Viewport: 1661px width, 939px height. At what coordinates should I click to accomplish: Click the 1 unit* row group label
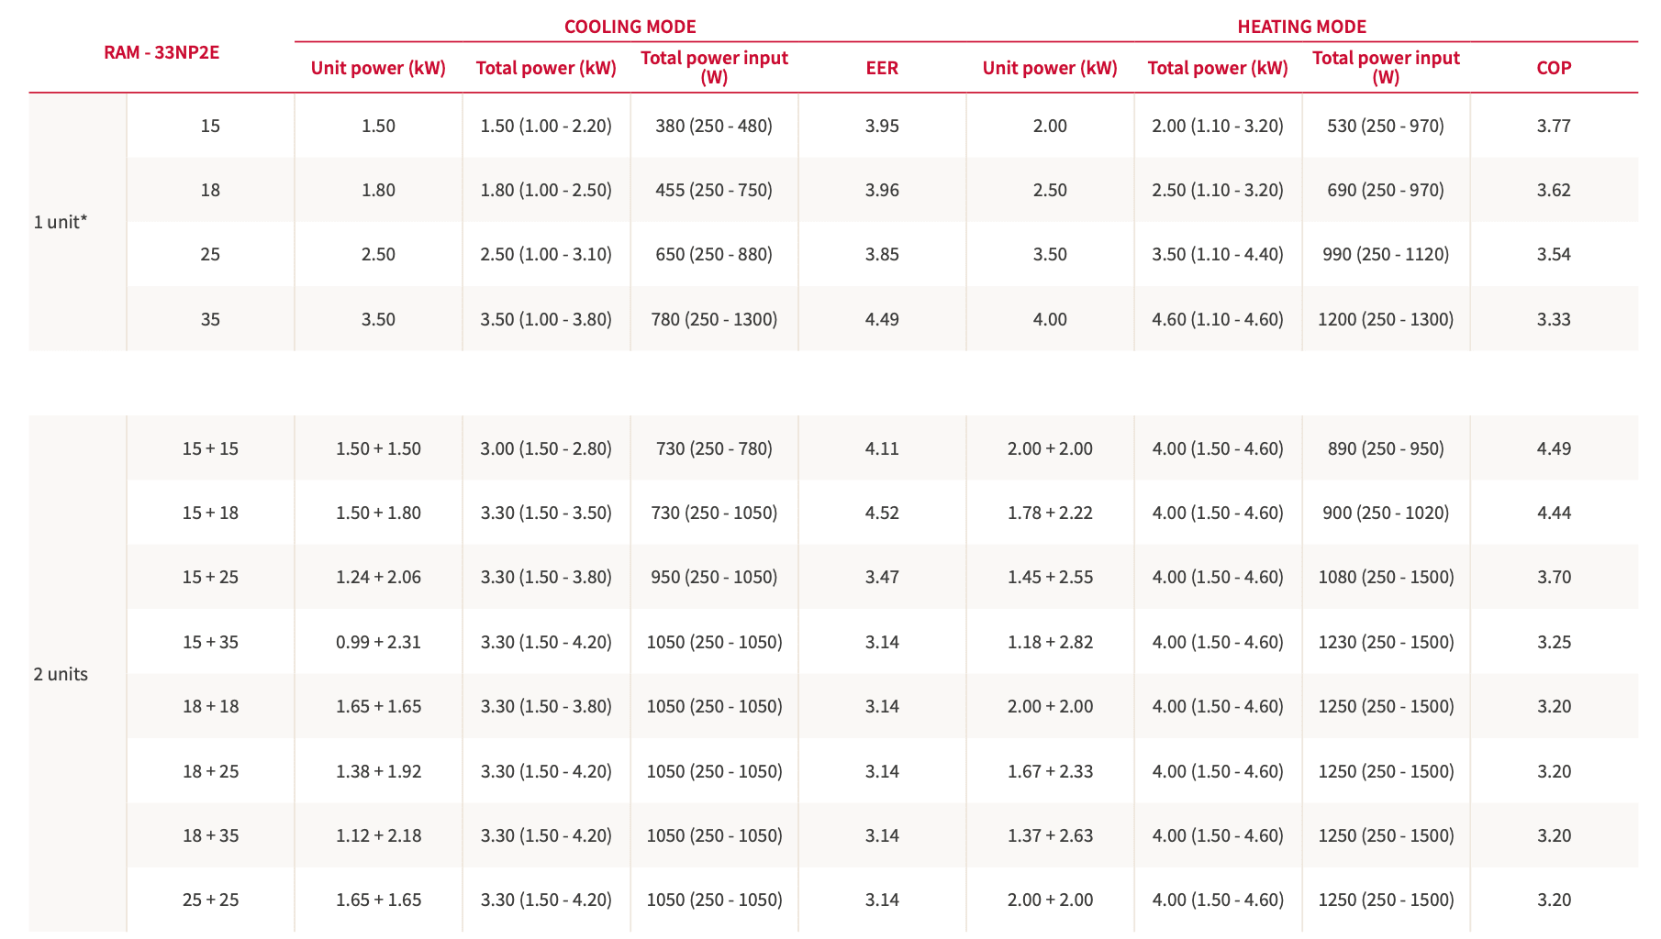coord(61,222)
